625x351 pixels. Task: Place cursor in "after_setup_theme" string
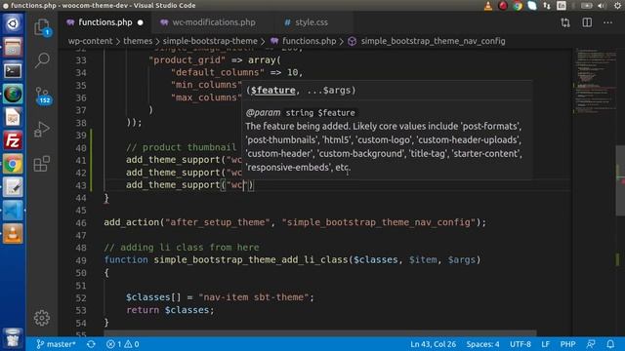click(217, 222)
